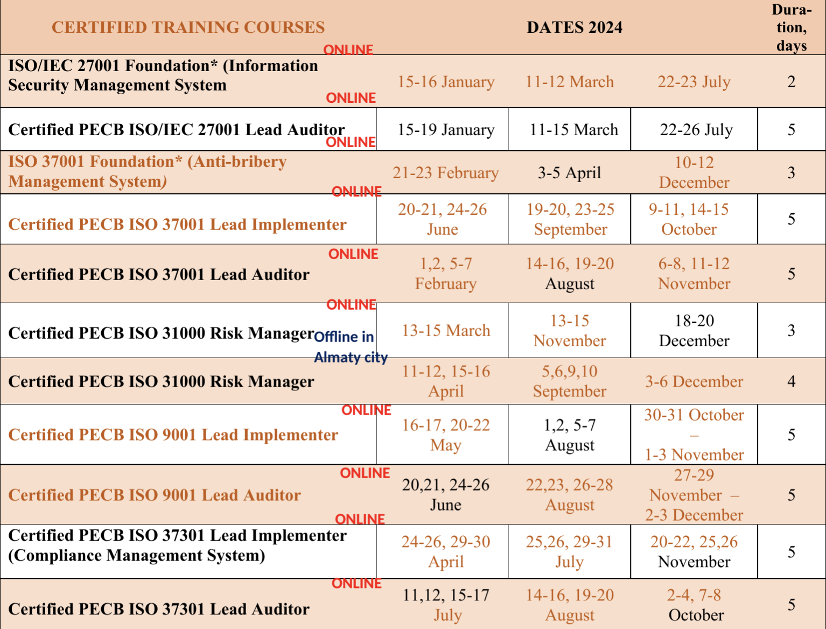The width and height of the screenshot is (826, 629).
Task: Select 'Certified PECB ISO 37001 Lead Implementer'
Action: (x=177, y=225)
